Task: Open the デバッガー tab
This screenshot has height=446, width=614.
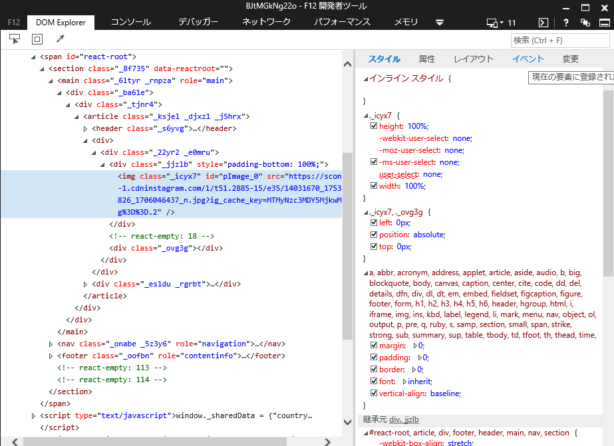Action: pos(198,22)
